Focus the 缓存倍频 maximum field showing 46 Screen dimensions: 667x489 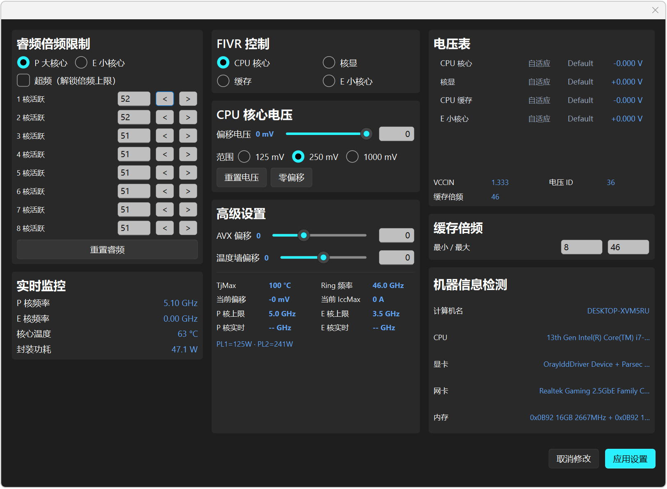click(x=628, y=247)
